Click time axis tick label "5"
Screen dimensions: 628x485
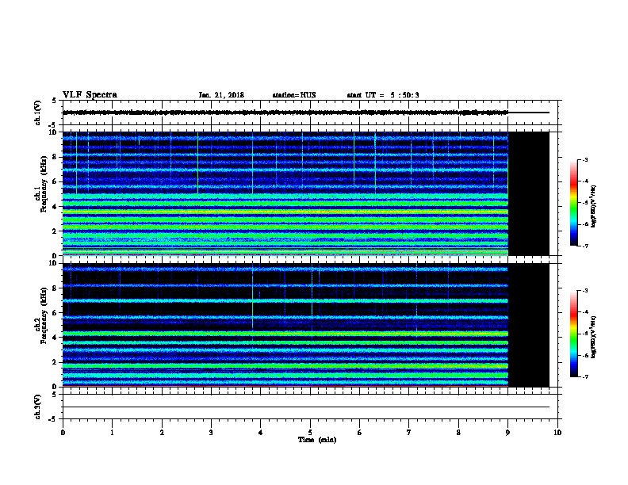tap(310, 433)
